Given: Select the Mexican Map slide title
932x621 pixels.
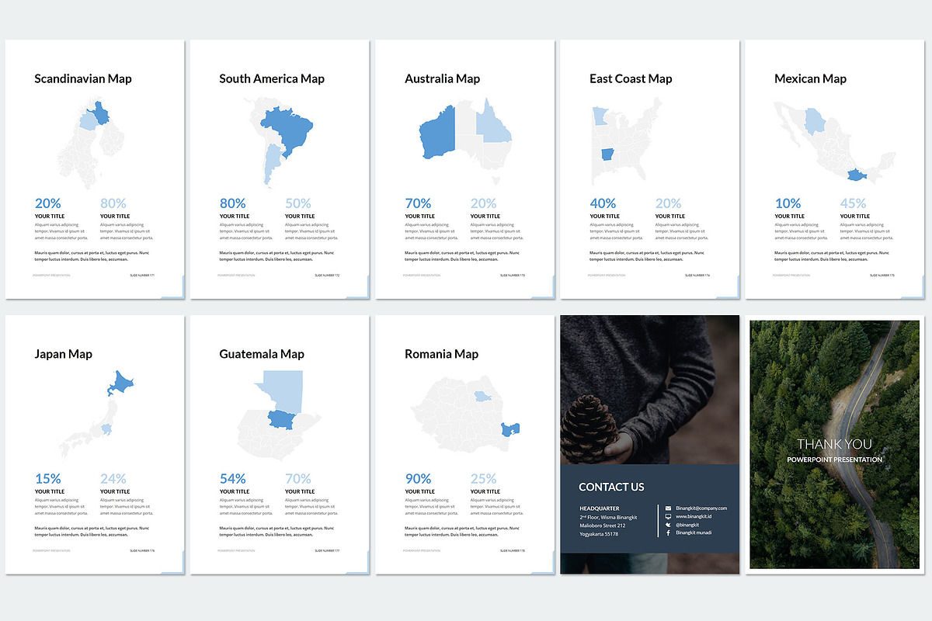Looking at the screenshot, I should pos(810,78).
